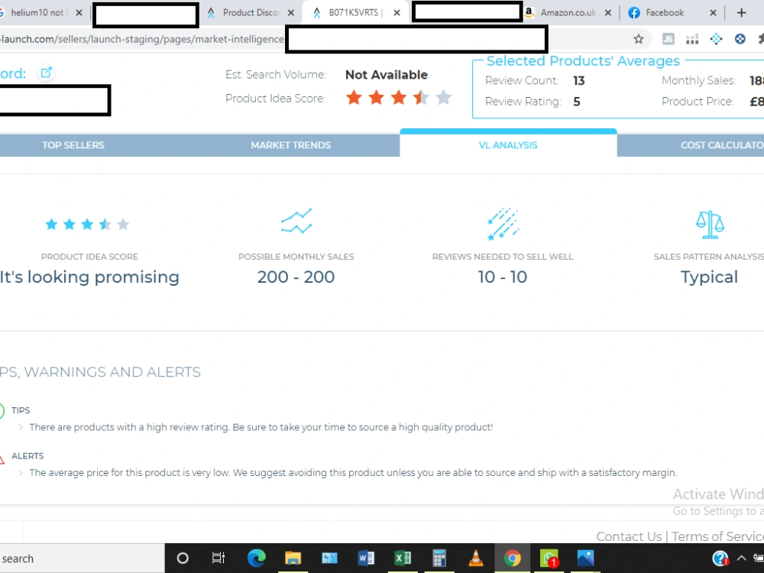The width and height of the screenshot is (764, 573).
Task: Click the Possible Monthly Sales chart icon
Action: (296, 222)
